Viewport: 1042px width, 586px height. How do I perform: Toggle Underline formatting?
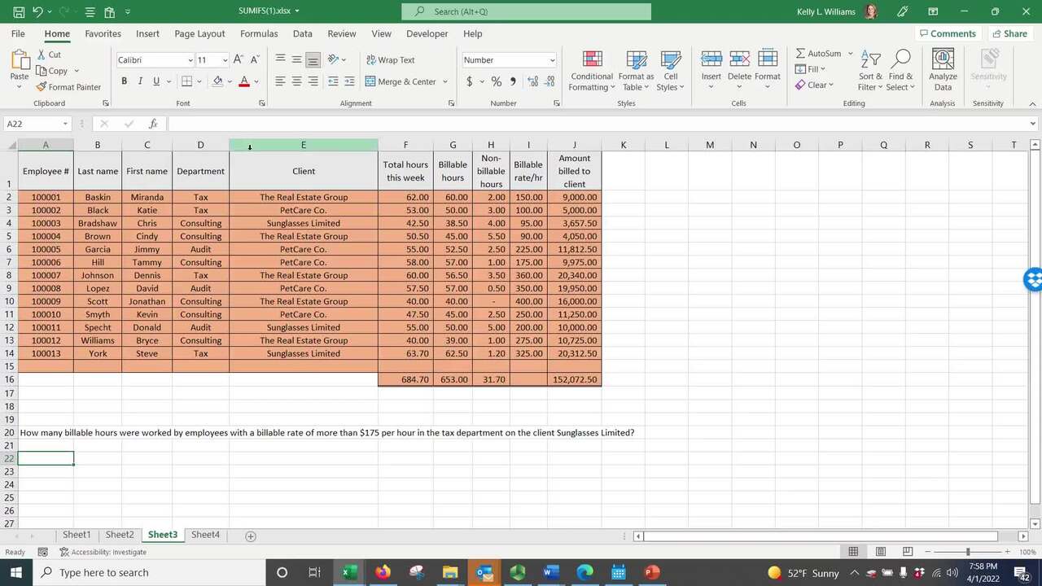click(x=155, y=81)
